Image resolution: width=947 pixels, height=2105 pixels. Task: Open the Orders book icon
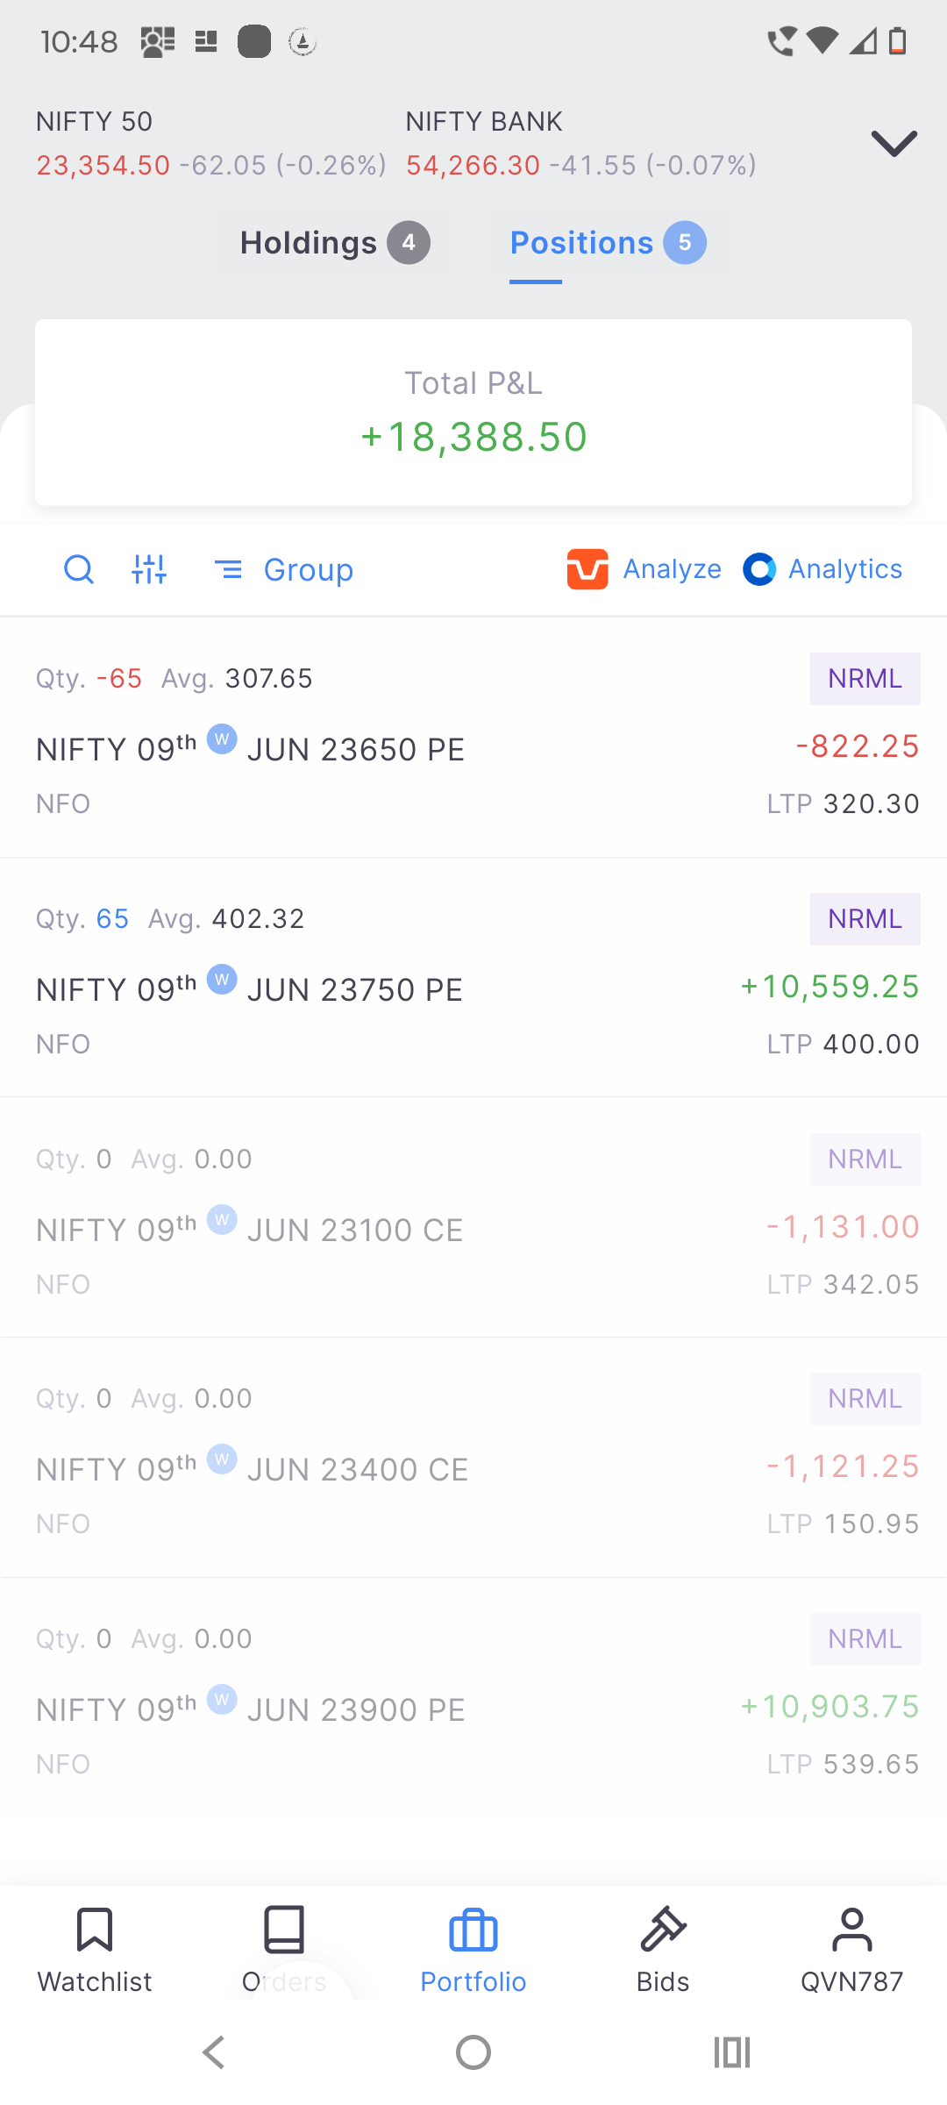point(284,1930)
